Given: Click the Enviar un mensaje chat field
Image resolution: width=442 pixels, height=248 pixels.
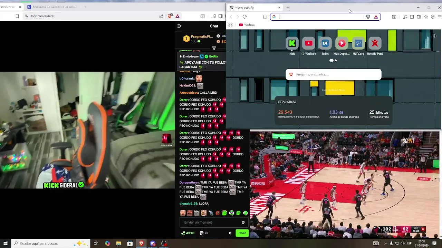Looking at the screenshot, I should 214,222.
